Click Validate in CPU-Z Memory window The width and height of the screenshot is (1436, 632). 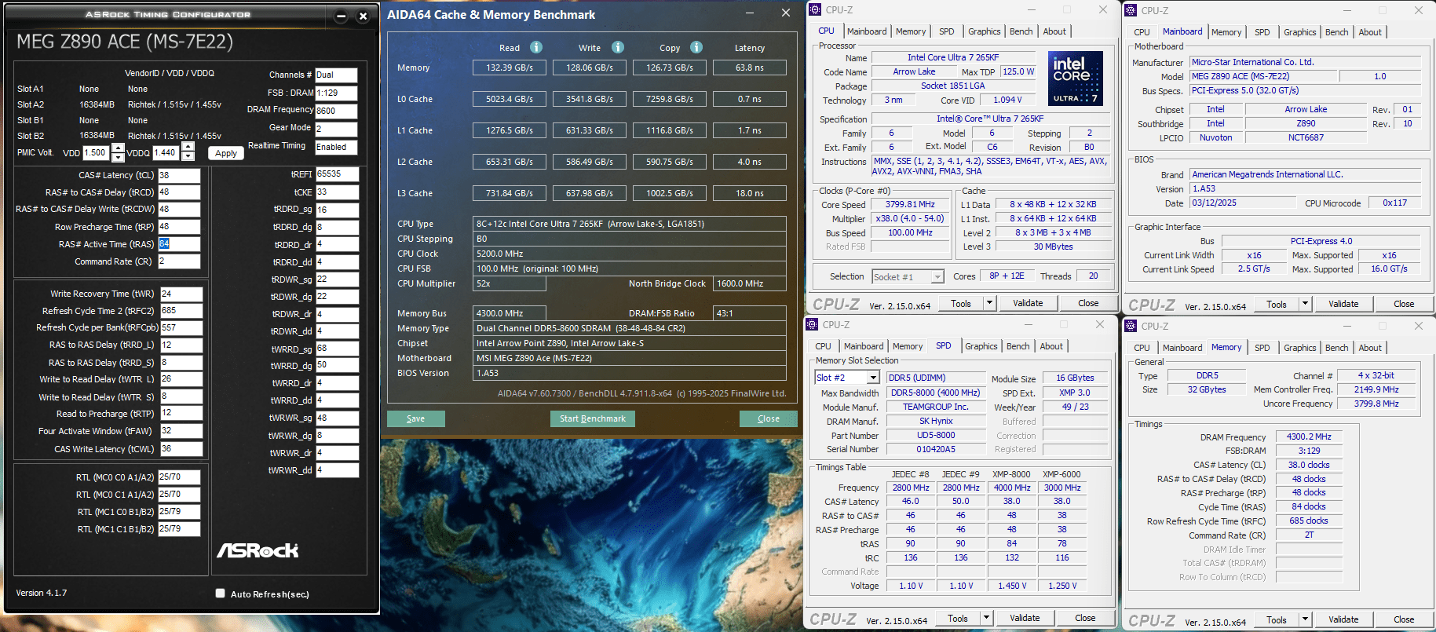coord(1343,619)
